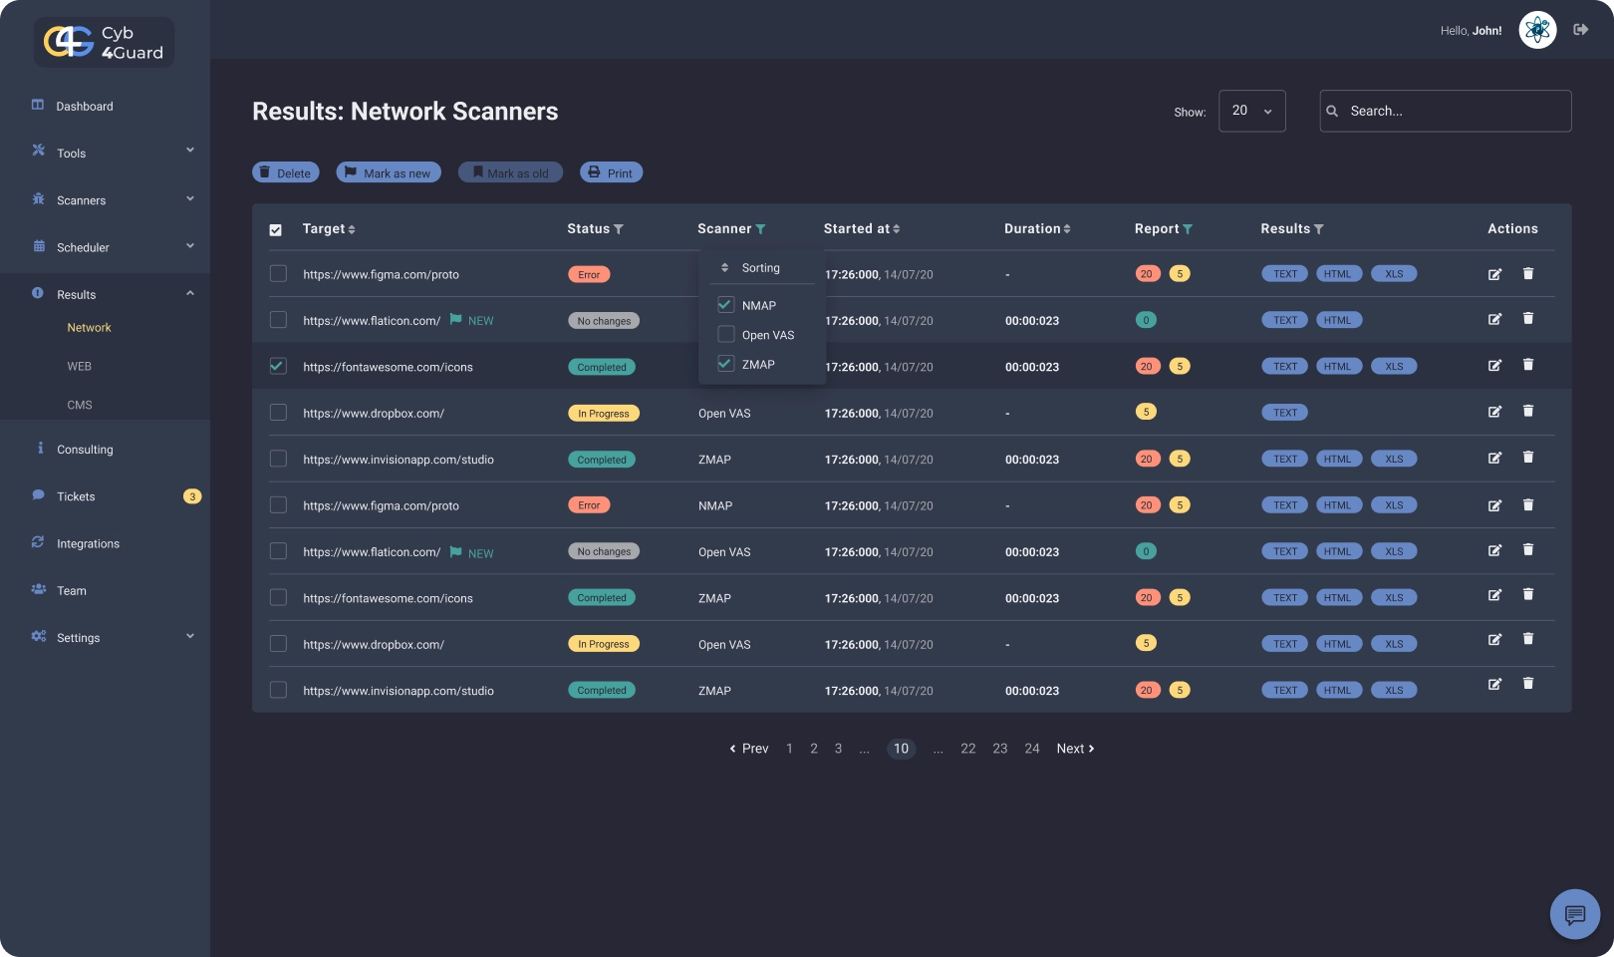Click the user profile avatar

[x=1537, y=30]
